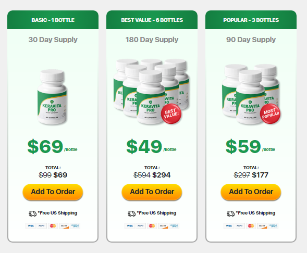Click the six-bottle Keravita Pro image
307x253 pixels.
[x=151, y=92]
